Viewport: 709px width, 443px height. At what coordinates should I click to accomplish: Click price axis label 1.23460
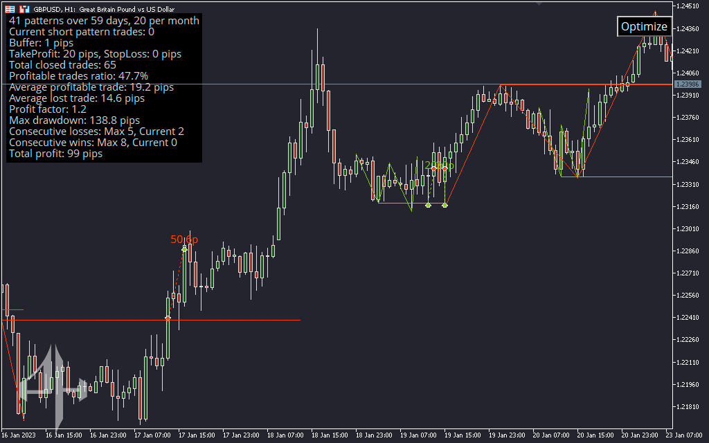tap(688, 162)
